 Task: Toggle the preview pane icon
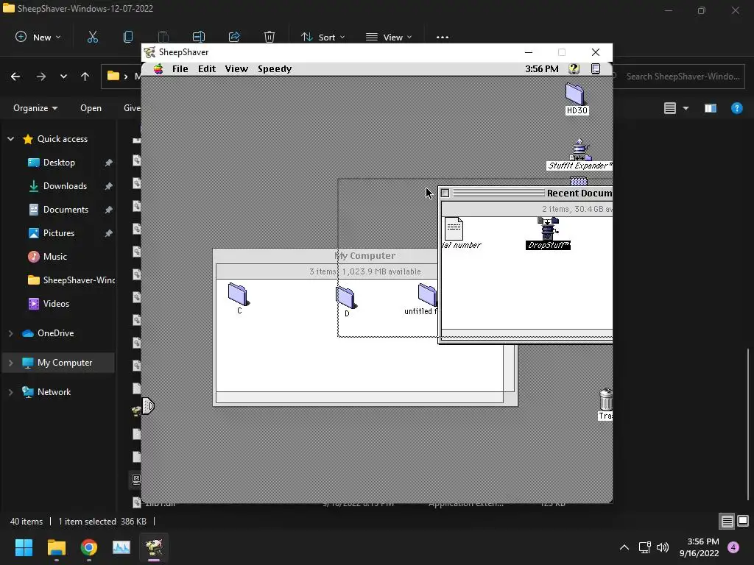[711, 108]
